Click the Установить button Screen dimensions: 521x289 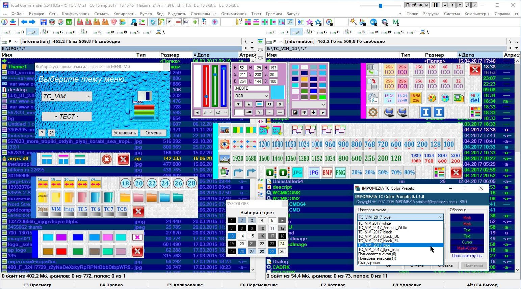pyautogui.click(x=125, y=133)
